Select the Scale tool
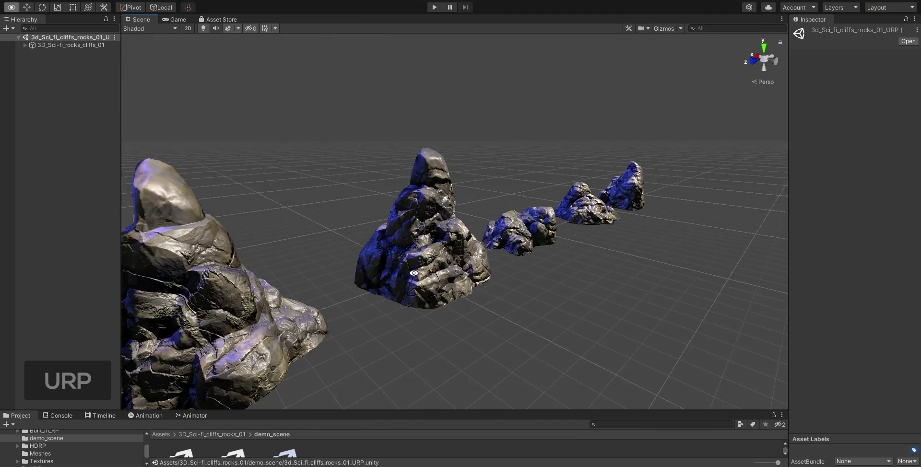This screenshot has width=921, height=467. (58, 7)
